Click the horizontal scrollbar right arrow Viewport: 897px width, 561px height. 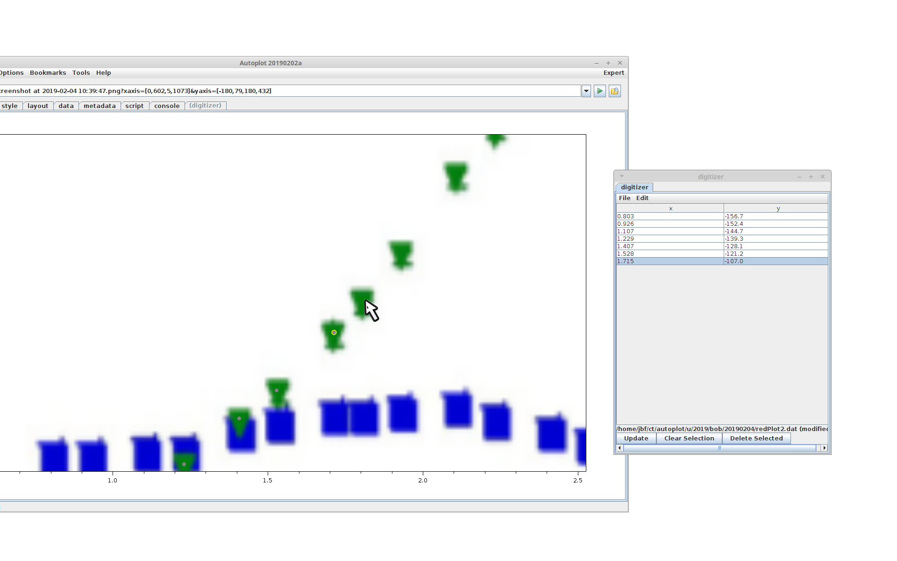click(824, 448)
